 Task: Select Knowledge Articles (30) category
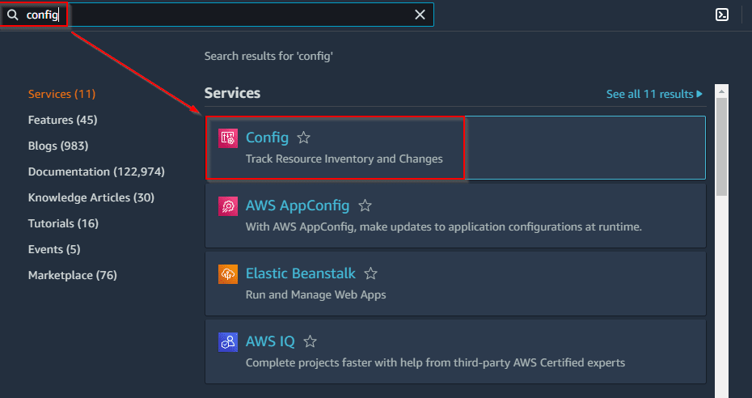[91, 197]
